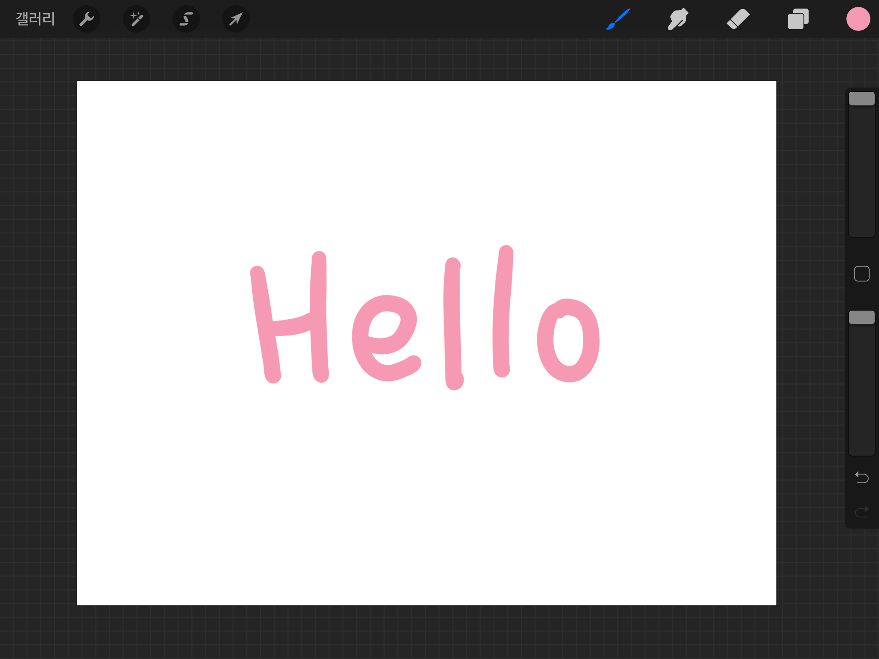The image size is (879, 659).
Task: Open the pink active color swatch
Action: [x=858, y=19]
